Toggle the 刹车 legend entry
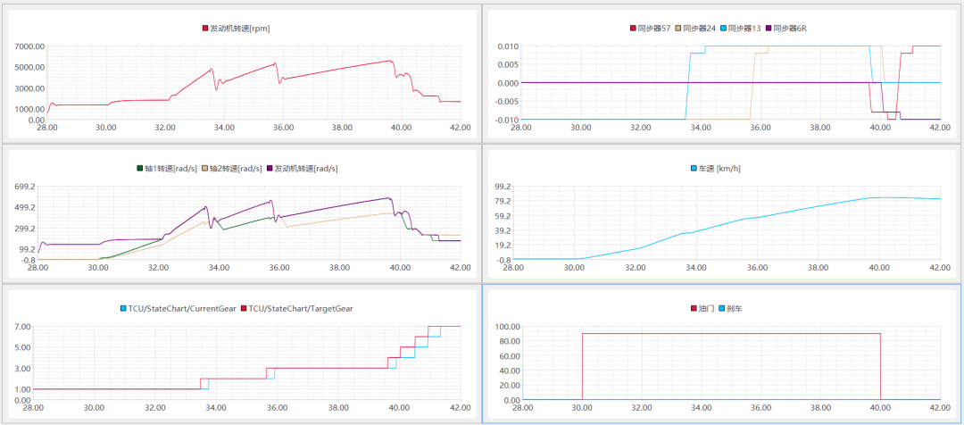The height and width of the screenshot is (425, 964). (729, 309)
